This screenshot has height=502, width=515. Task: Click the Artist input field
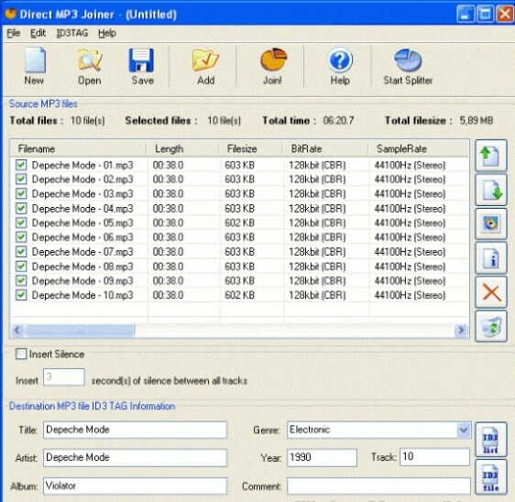pos(135,458)
